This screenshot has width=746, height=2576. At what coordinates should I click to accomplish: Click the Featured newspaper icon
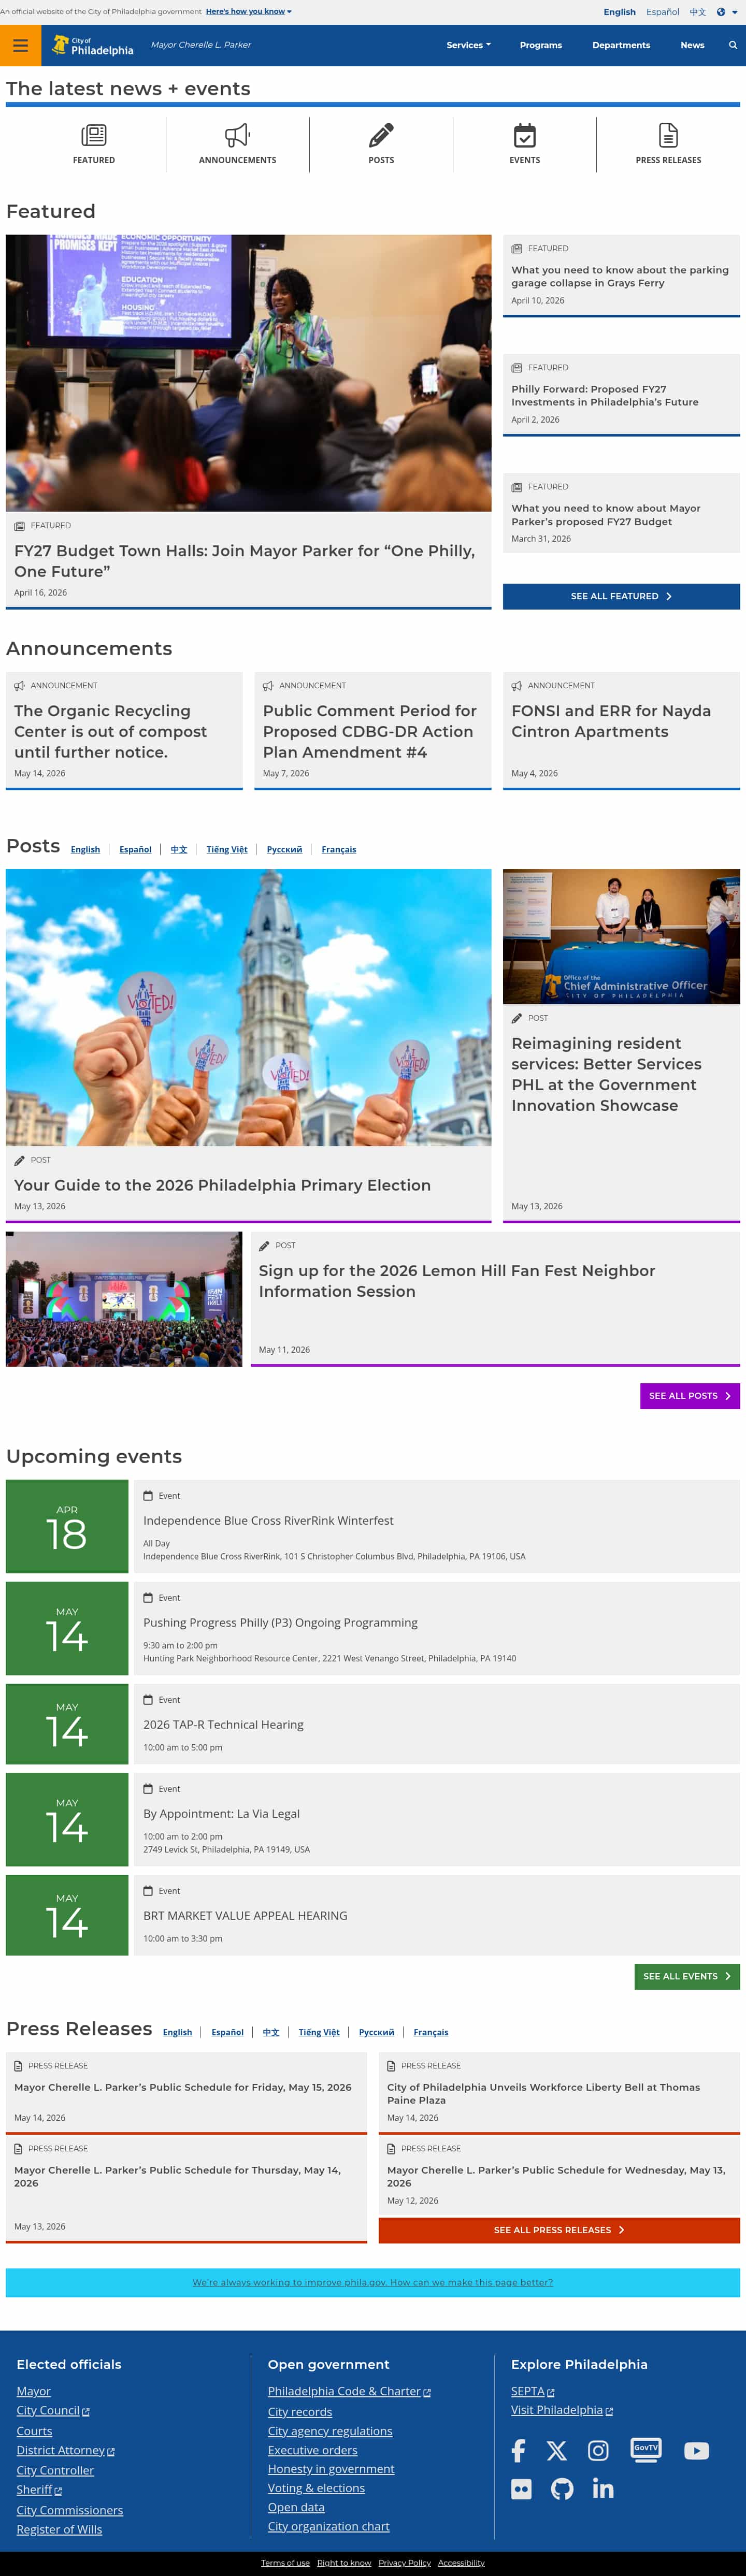94,135
